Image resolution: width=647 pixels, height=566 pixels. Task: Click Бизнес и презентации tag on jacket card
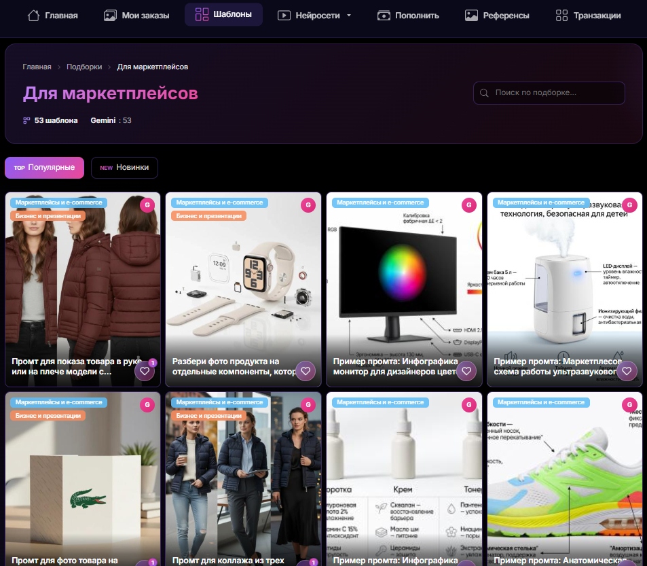pyautogui.click(x=48, y=216)
